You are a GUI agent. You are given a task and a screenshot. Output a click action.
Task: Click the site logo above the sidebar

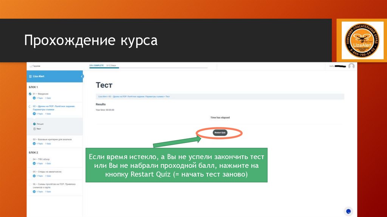[35, 66]
